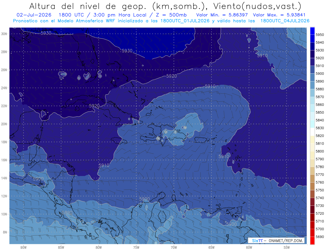Click the 28N latitude axis label

click(x=4, y=52)
